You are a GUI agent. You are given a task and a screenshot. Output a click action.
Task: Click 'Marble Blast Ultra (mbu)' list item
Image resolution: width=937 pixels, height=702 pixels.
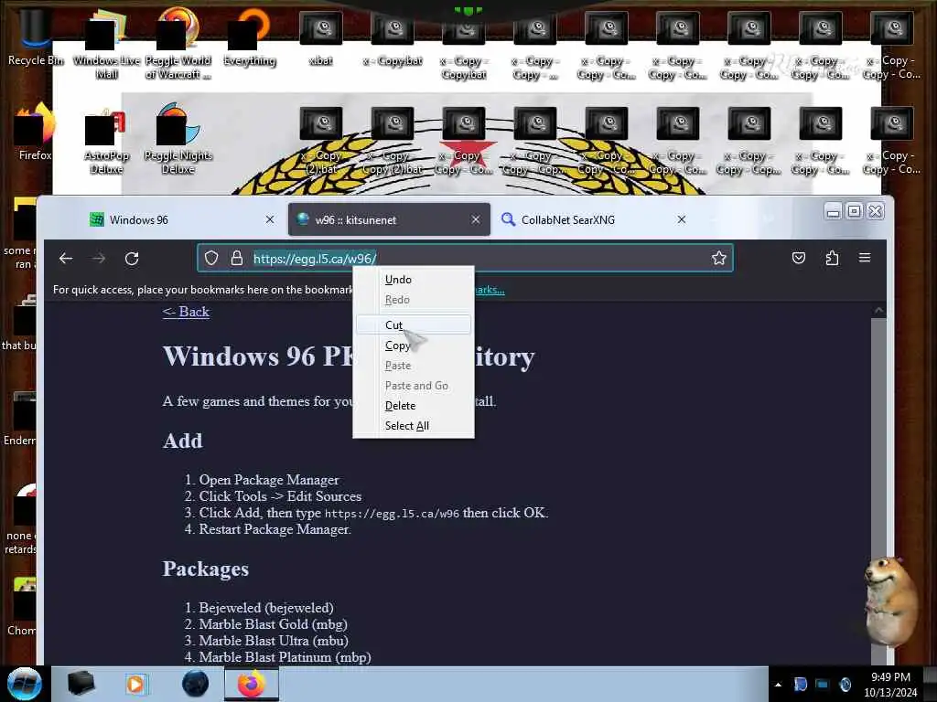pyautogui.click(x=273, y=641)
